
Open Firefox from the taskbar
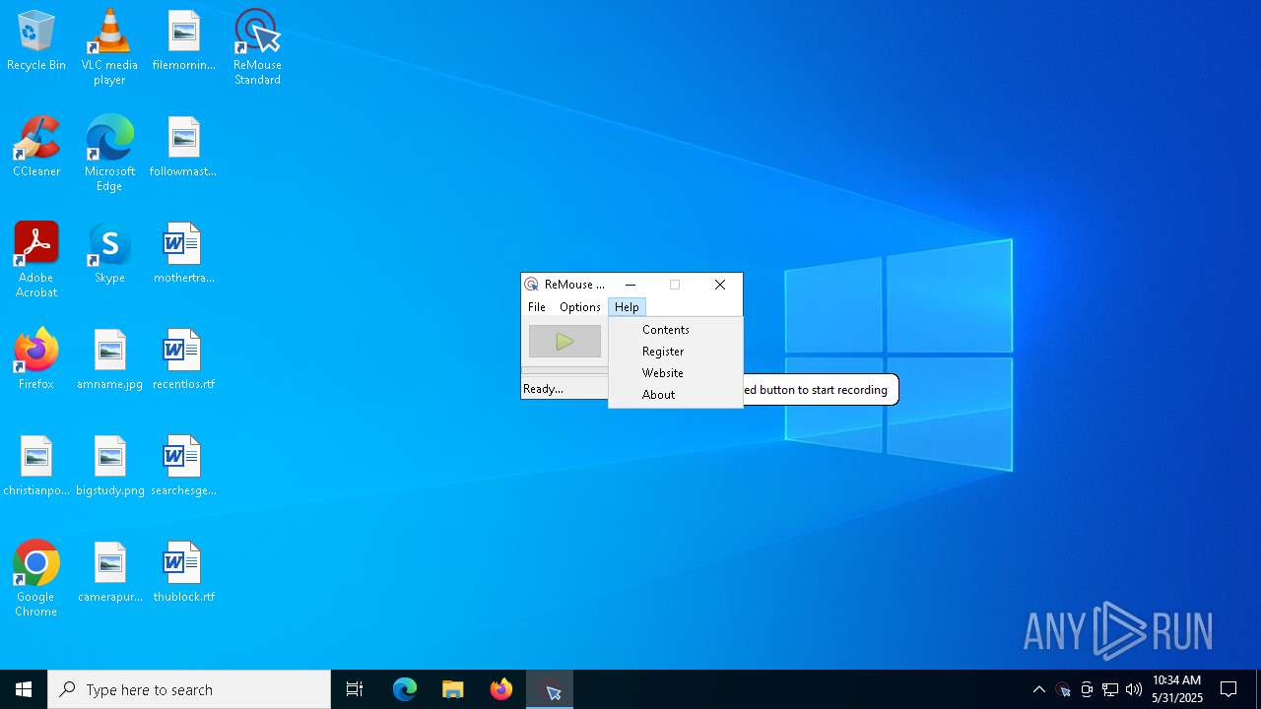pos(501,689)
